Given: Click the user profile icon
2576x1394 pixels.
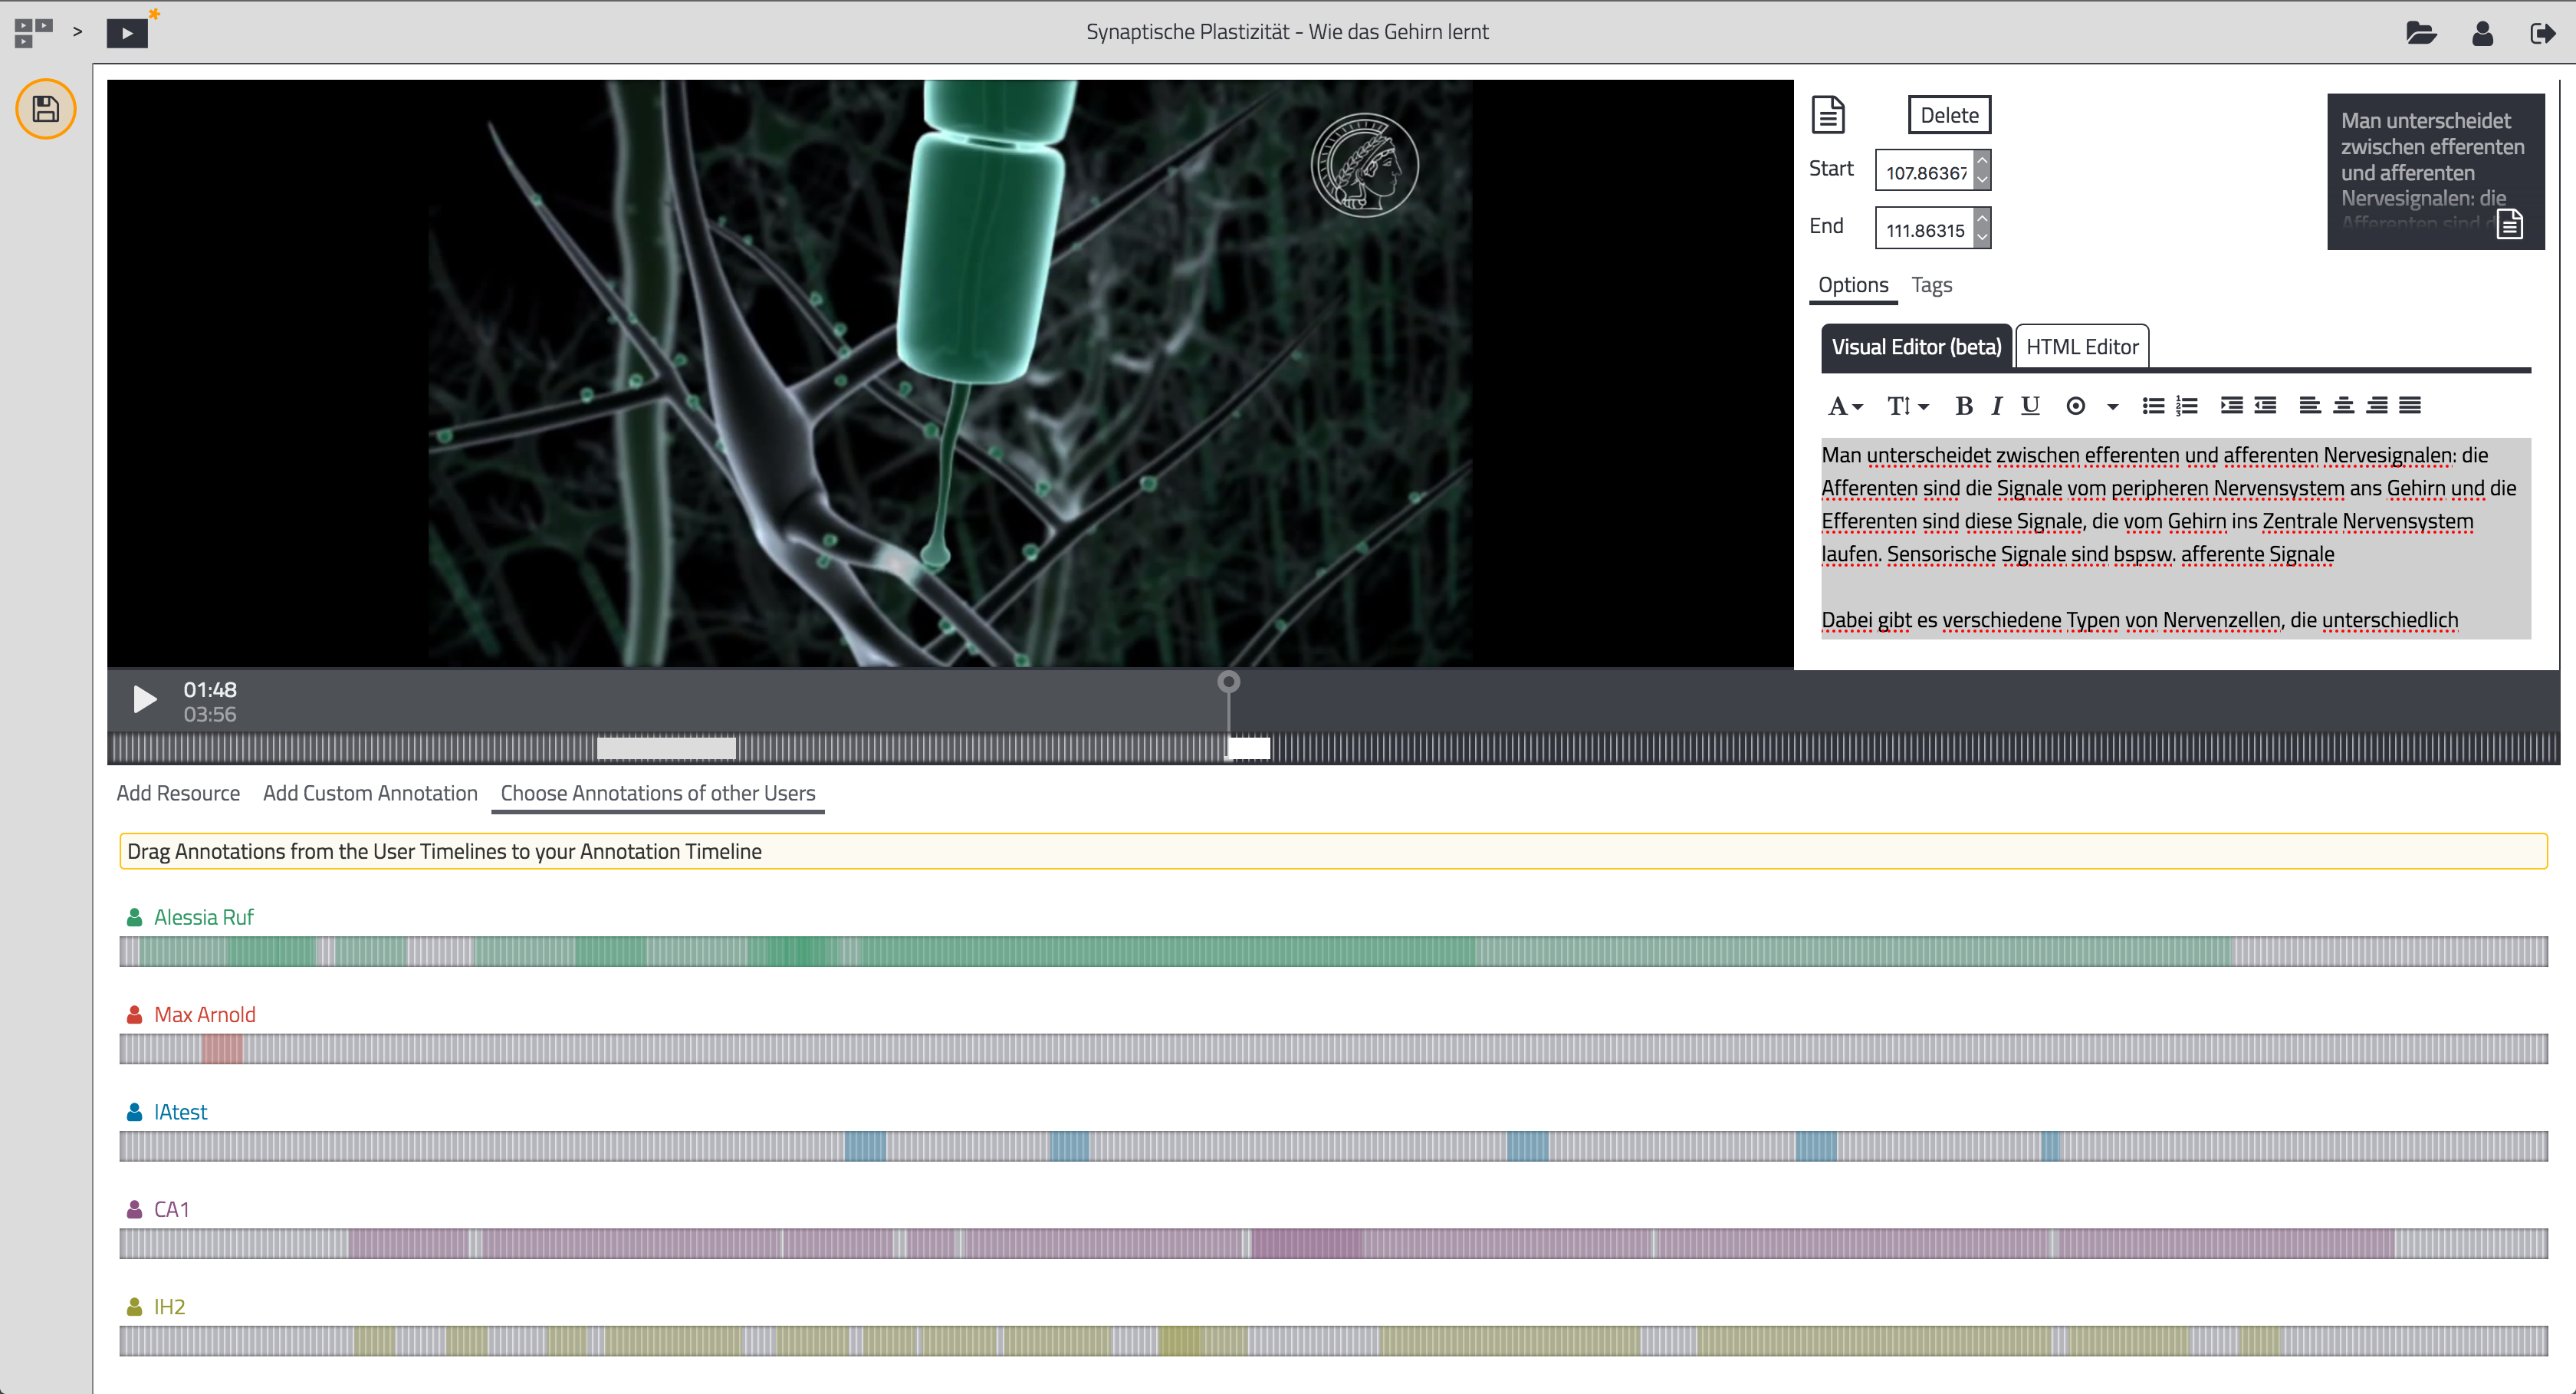Looking at the screenshot, I should [2483, 33].
